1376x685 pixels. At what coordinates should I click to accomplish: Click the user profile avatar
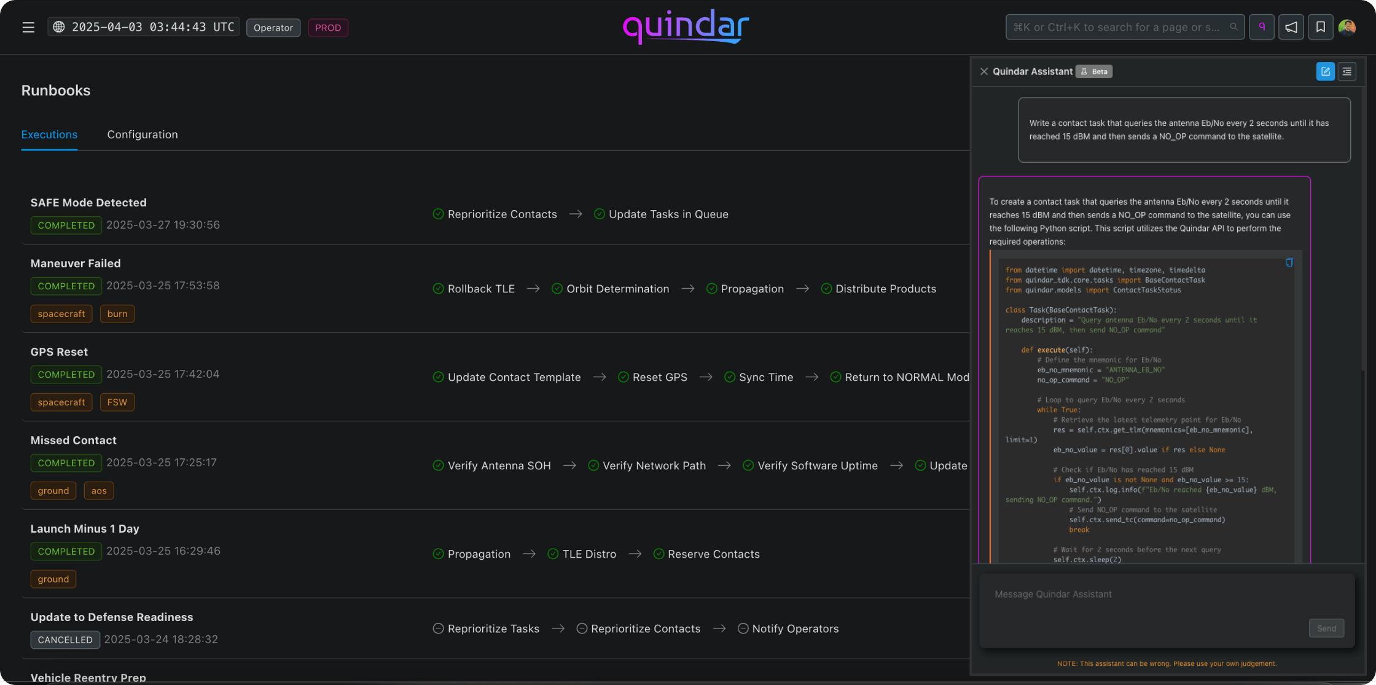coord(1347,27)
